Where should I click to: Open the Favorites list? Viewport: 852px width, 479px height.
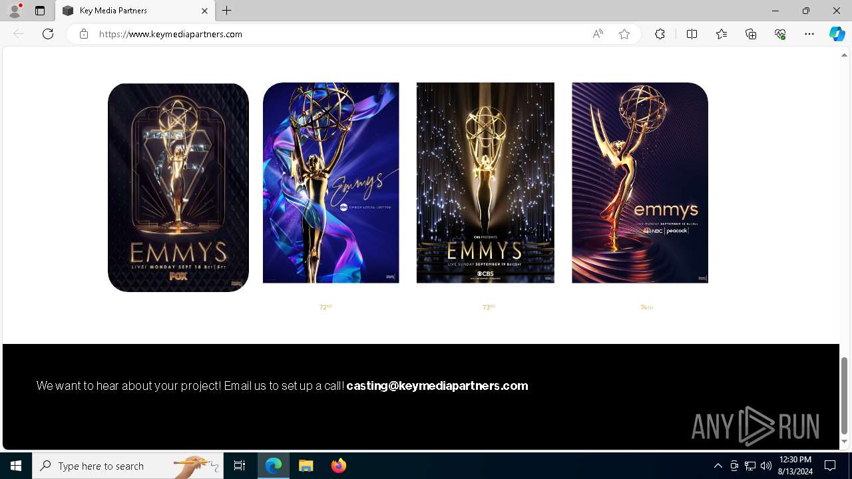tap(722, 34)
